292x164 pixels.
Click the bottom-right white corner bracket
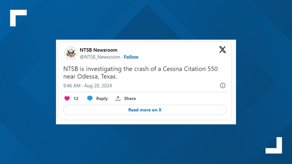(274, 146)
